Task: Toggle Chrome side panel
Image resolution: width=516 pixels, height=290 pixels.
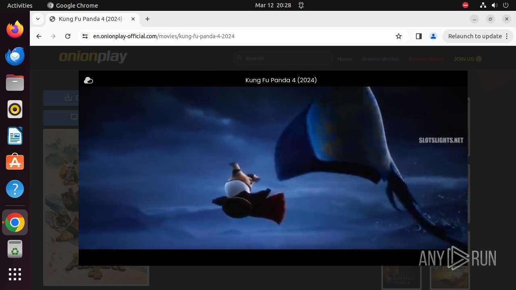Action: tap(418, 36)
